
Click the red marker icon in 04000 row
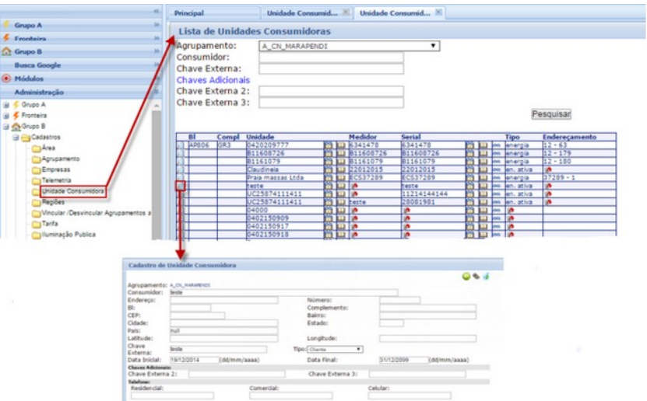(354, 210)
